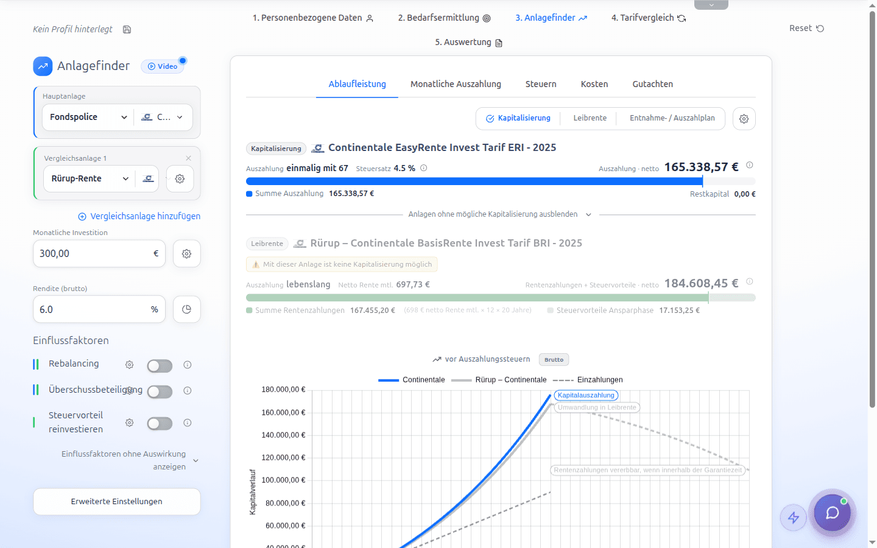Click the blue Anlagefinder logo icon

[x=43, y=66]
